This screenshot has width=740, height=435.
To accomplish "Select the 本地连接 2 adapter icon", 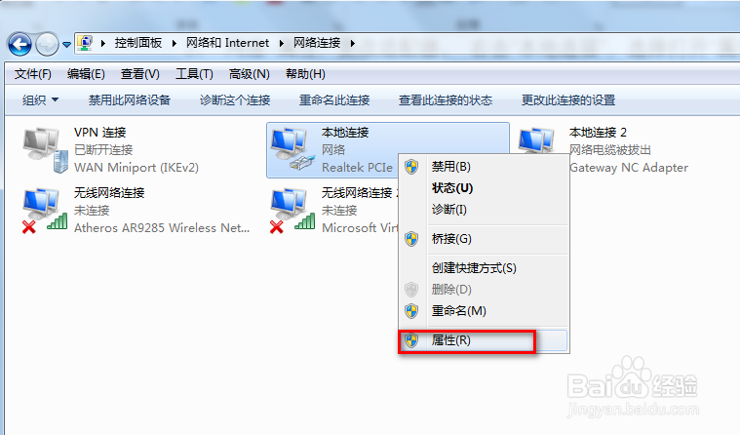I will (x=536, y=140).
